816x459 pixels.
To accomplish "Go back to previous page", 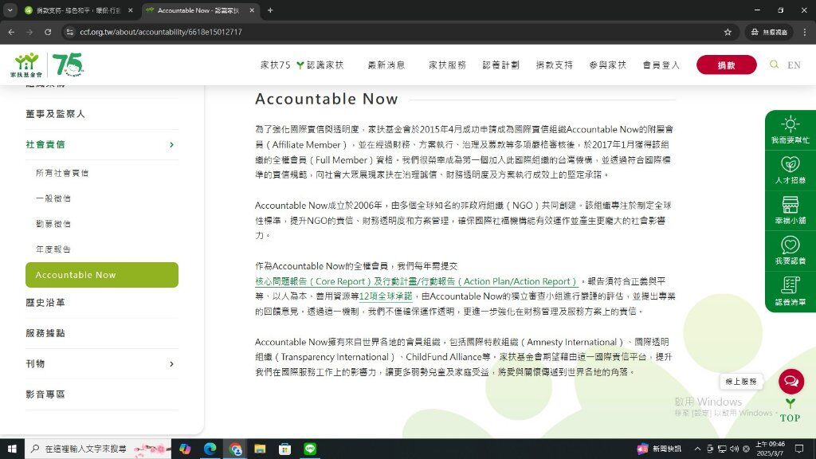I will click(11, 32).
